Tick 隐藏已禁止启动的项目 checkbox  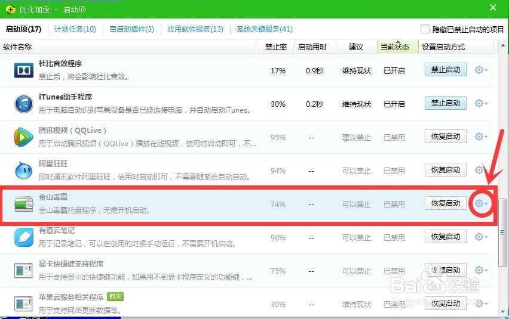tap(425, 29)
